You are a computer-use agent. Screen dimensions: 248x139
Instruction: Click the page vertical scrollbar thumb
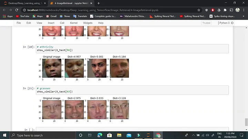click(x=246, y=122)
